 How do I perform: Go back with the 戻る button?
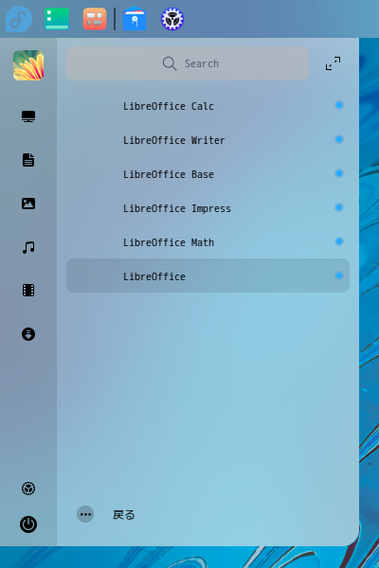coord(124,514)
